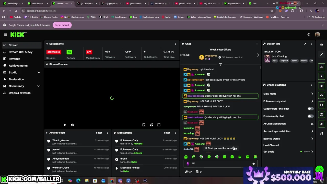Click the Kick logo
This screenshot has width=327, height=184.
(18, 34)
